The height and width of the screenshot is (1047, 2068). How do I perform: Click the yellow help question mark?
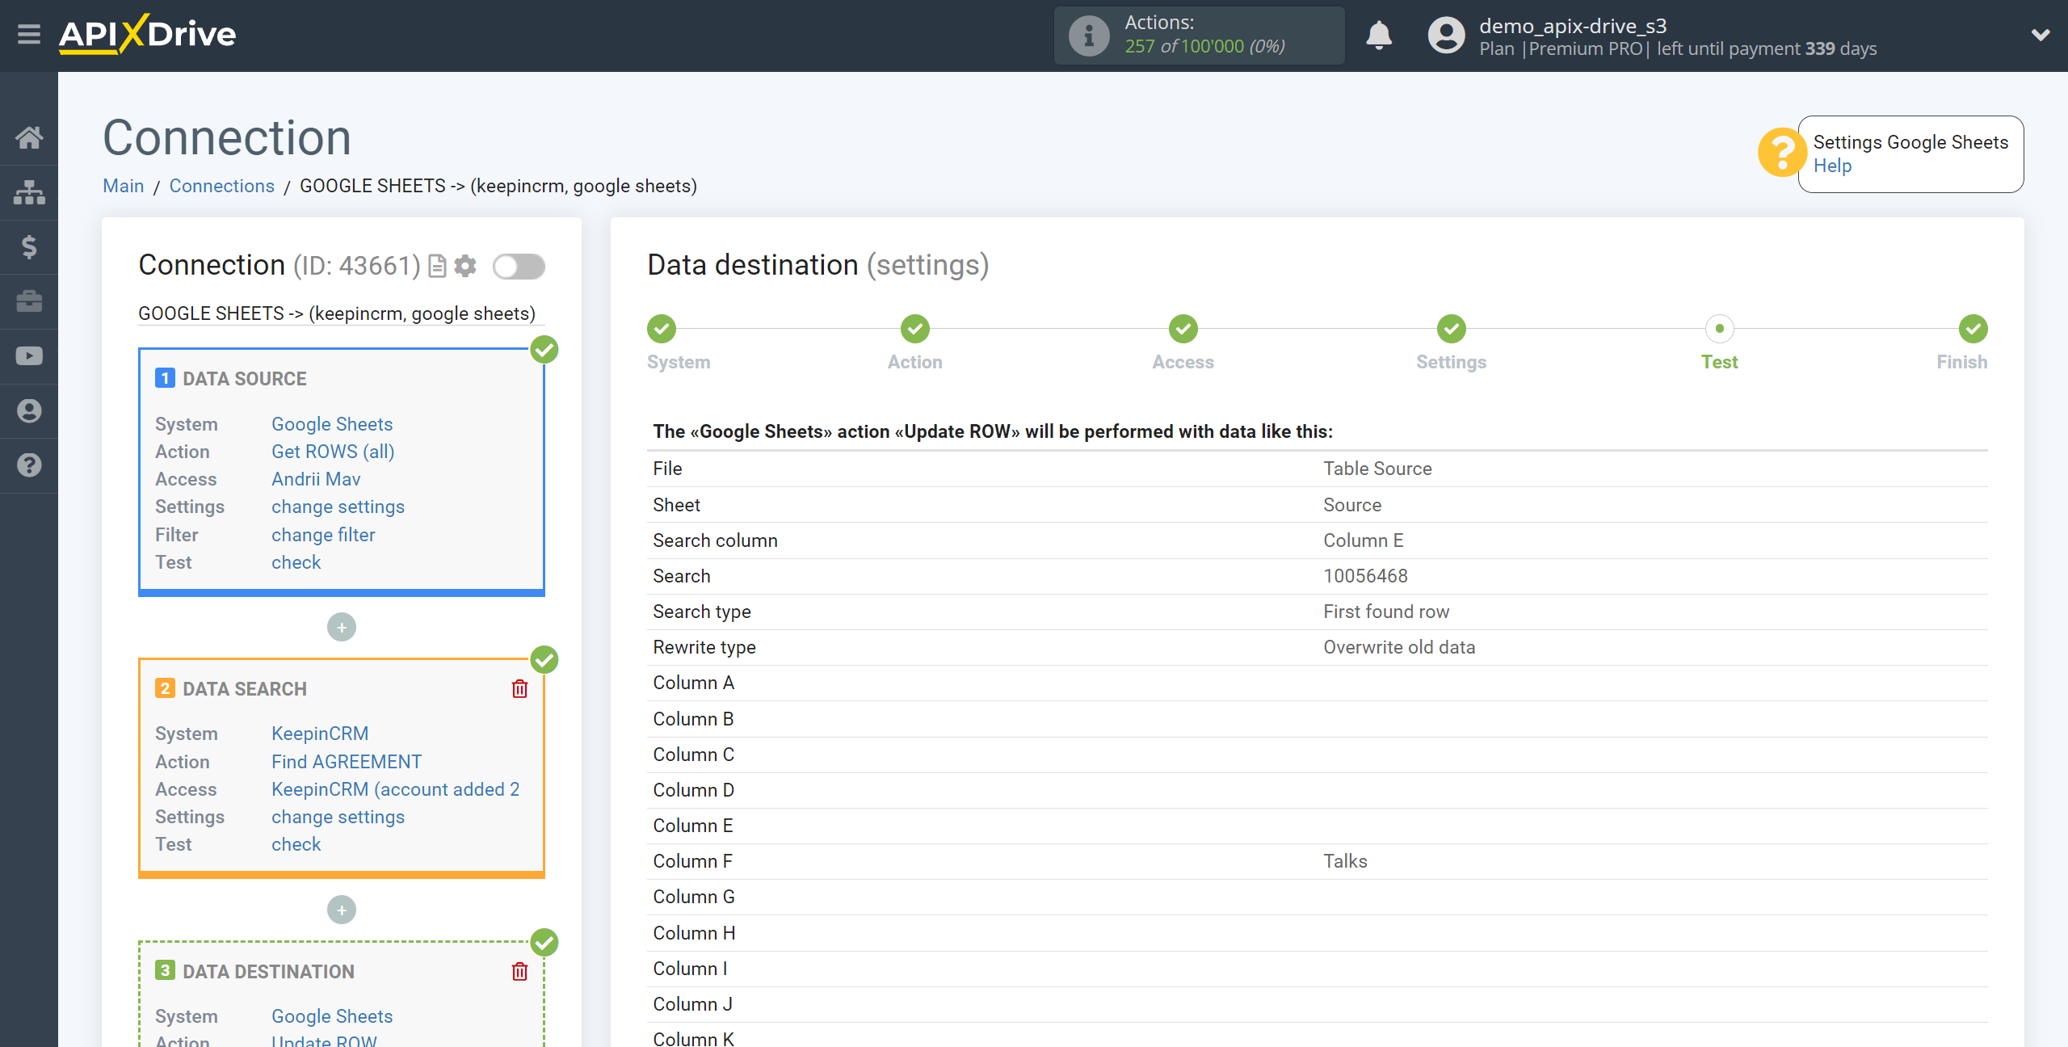[x=1781, y=152]
